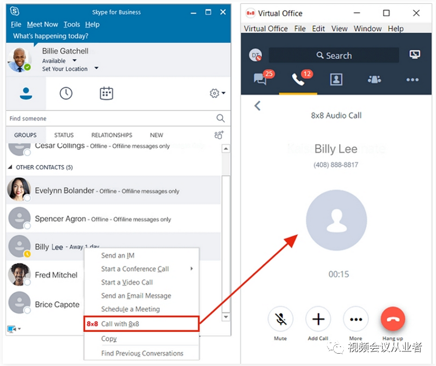Hang up the 8x8 audio call
Image resolution: width=436 pixels, height=366 pixels.
click(x=393, y=319)
